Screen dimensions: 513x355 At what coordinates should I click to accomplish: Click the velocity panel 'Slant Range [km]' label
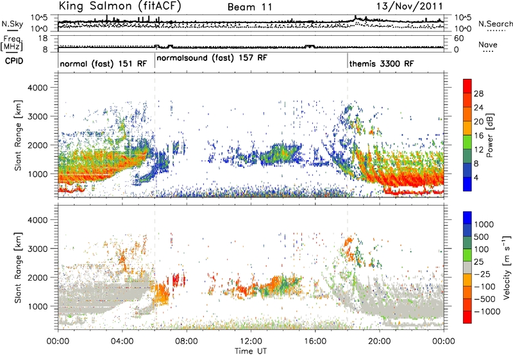pos(18,268)
